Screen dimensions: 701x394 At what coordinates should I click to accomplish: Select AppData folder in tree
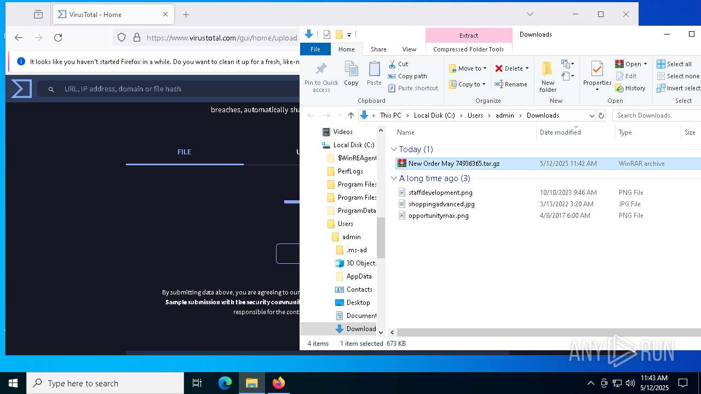pyautogui.click(x=359, y=276)
